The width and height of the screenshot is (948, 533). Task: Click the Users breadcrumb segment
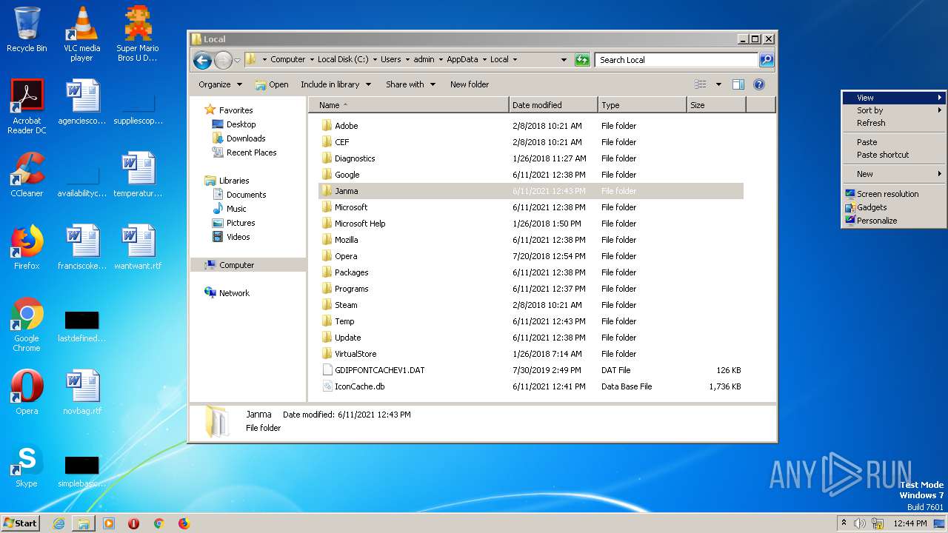click(391, 60)
